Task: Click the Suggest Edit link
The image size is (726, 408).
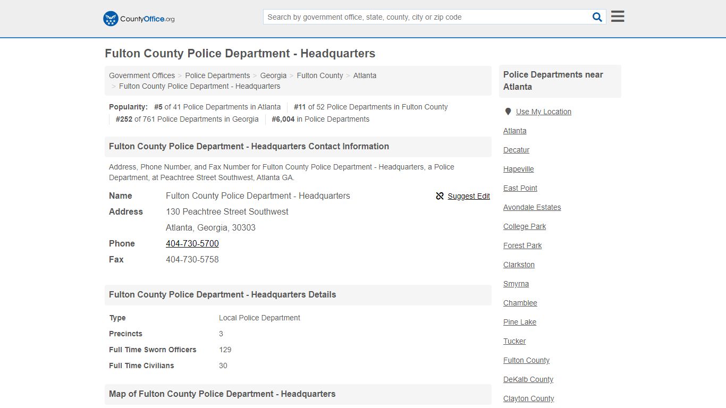Action: pos(469,196)
